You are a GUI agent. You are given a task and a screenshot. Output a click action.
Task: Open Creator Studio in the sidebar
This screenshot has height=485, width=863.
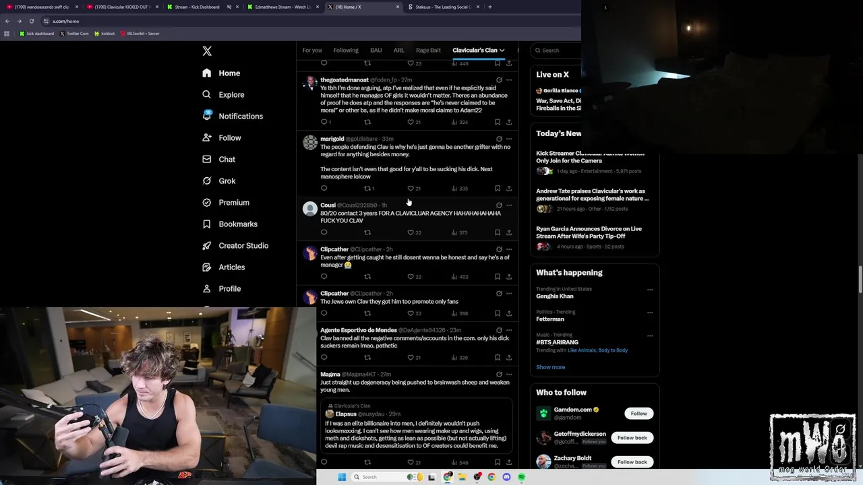(x=235, y=245)
